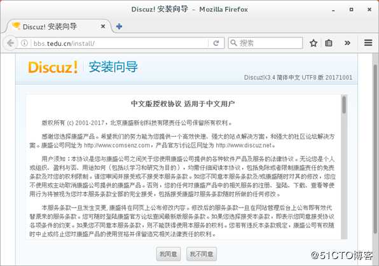Viewport: 379px width, 266px height.
Task: Click the 中文版授权协议 适用于中文用户 title
Action: [183, 104]
